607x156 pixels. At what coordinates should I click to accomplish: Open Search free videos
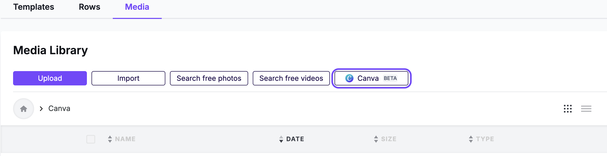291,78
